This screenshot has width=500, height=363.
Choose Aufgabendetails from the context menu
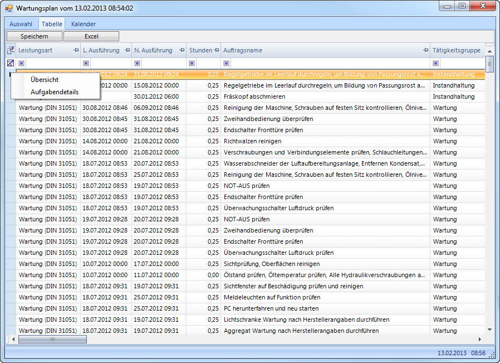[54, 92]
